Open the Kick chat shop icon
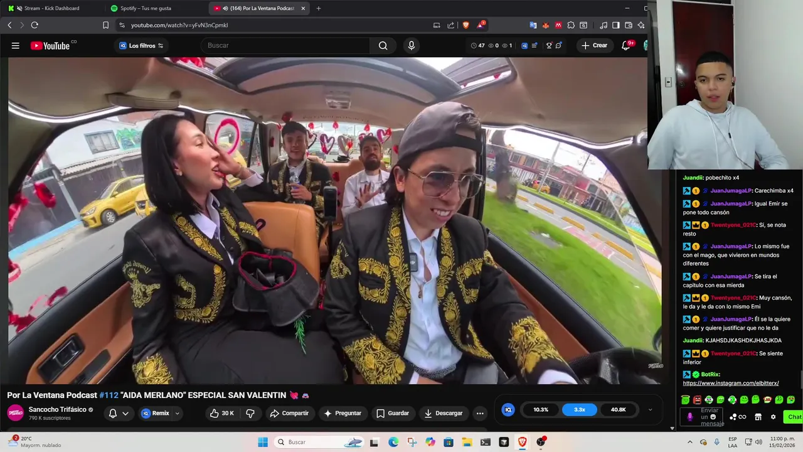This screenshot has height=452, width=803. [x=758, y=417]
